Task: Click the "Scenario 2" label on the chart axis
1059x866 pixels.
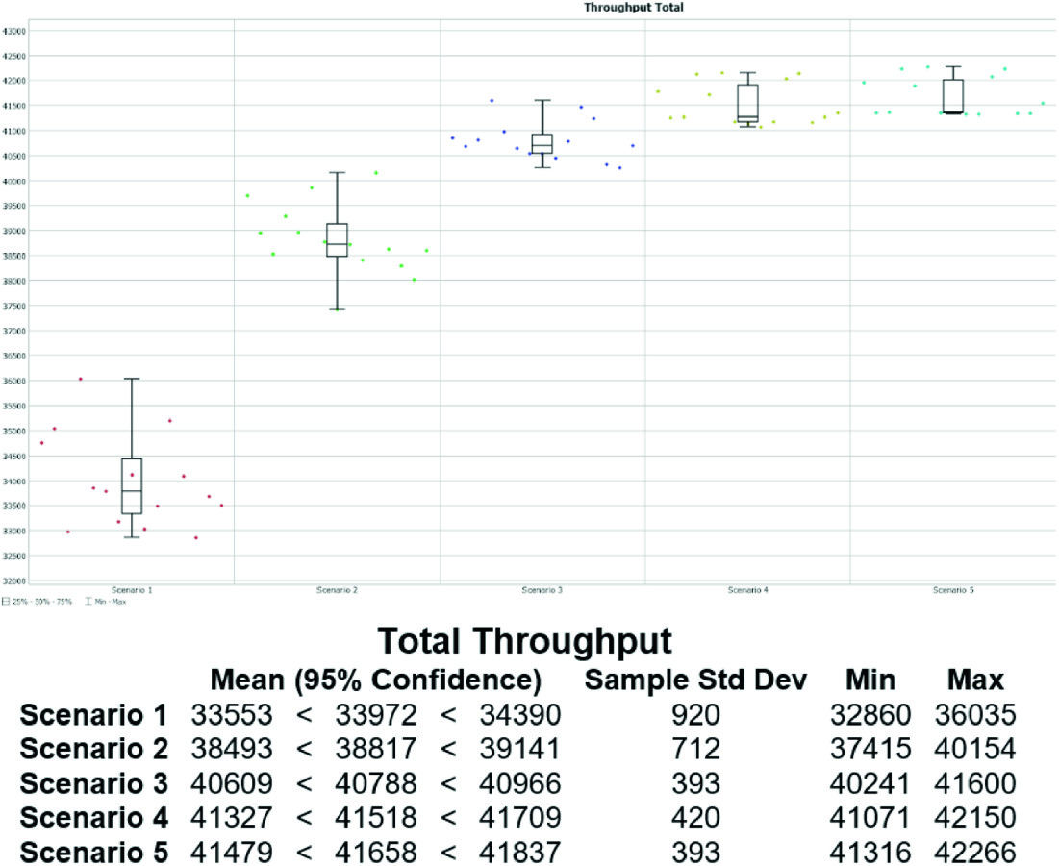Action: 337,590
